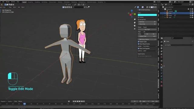Viewport: 194px width, 109px height.
Task: Toggle auto keying record button
Action: tap(69, 101)
